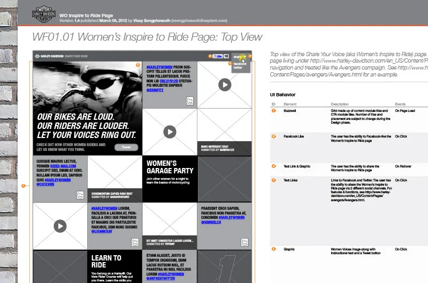Click the Condimentum Sapien caption bar
Screen dimensions: 428x283
click(x=114, y=195)
